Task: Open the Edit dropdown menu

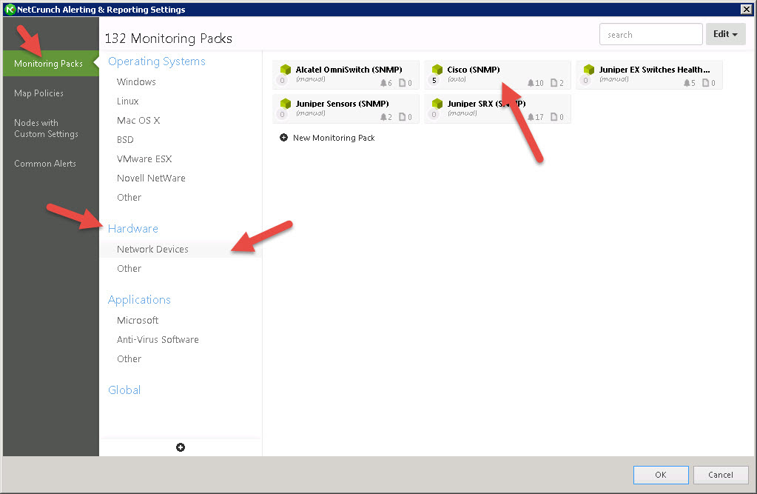Action: click(x=725, y=34)
